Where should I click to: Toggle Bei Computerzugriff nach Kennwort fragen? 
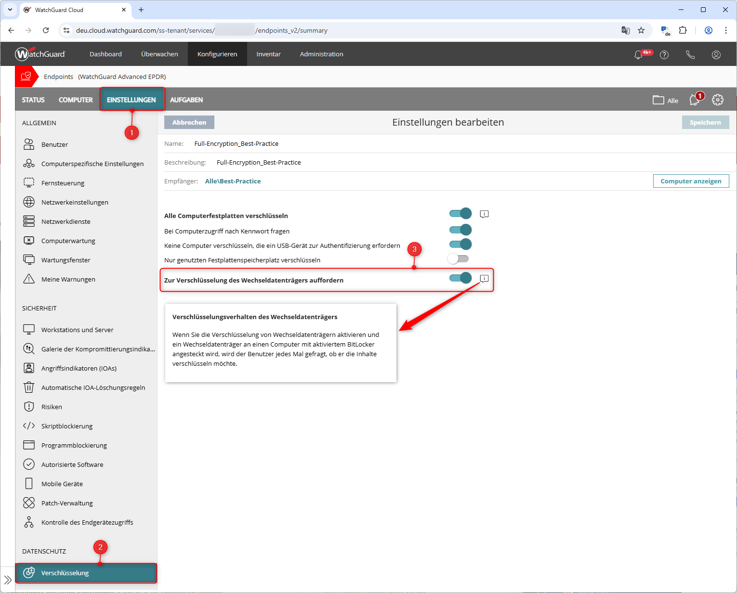(460, 230)
